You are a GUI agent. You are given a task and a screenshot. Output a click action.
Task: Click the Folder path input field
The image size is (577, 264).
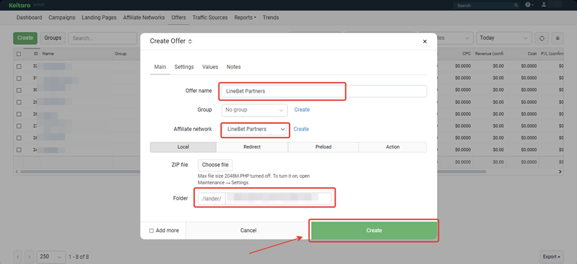coord(278,199)
